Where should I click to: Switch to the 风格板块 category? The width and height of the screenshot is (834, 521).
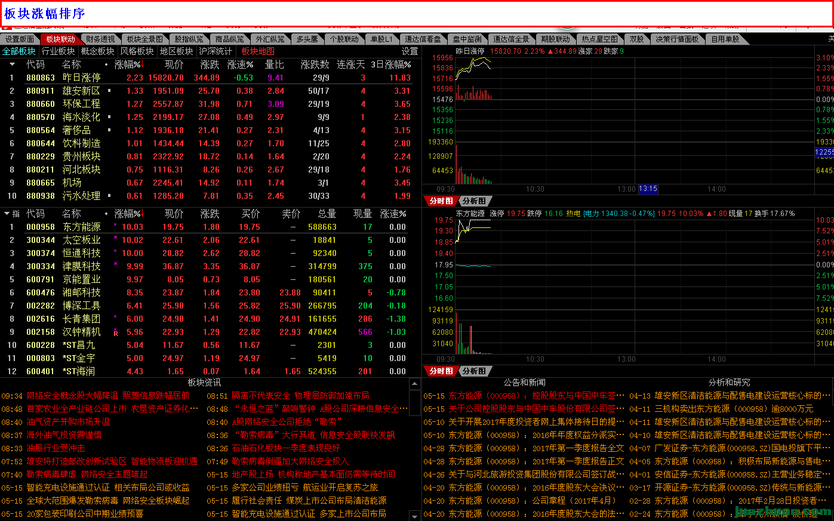tap(137, 51)
